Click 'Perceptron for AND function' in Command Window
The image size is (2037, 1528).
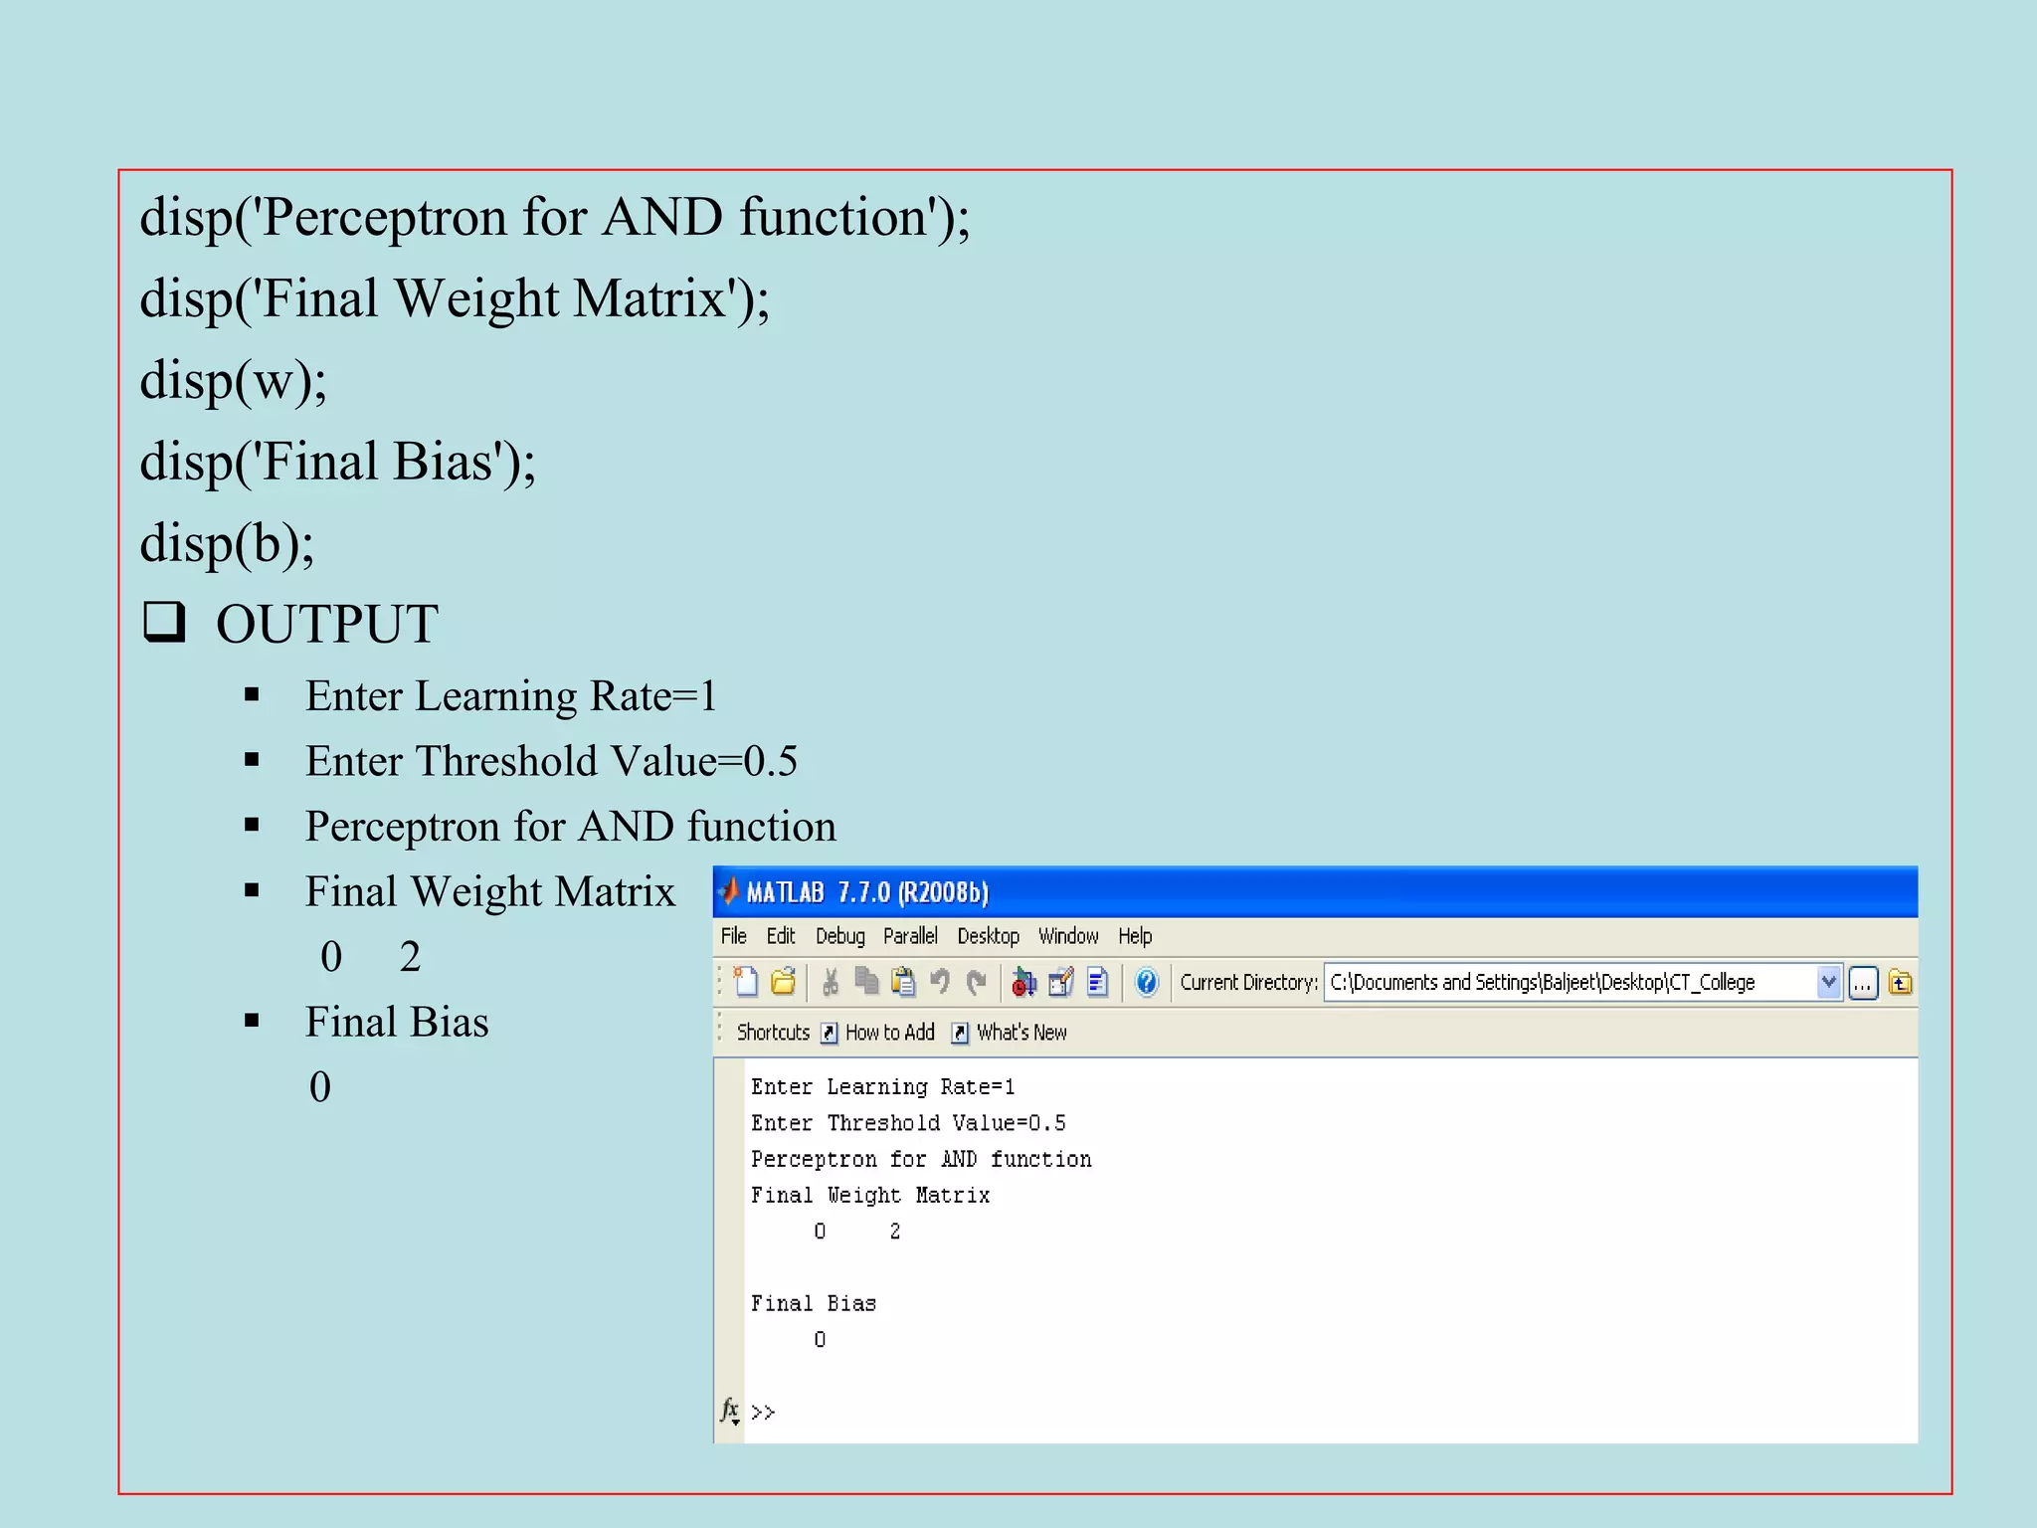pos(921,1160)
